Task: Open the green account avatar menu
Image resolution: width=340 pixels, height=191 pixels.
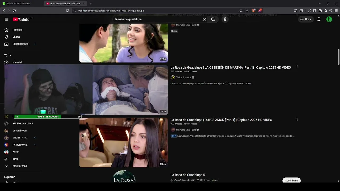Action: tap(329, 19)
